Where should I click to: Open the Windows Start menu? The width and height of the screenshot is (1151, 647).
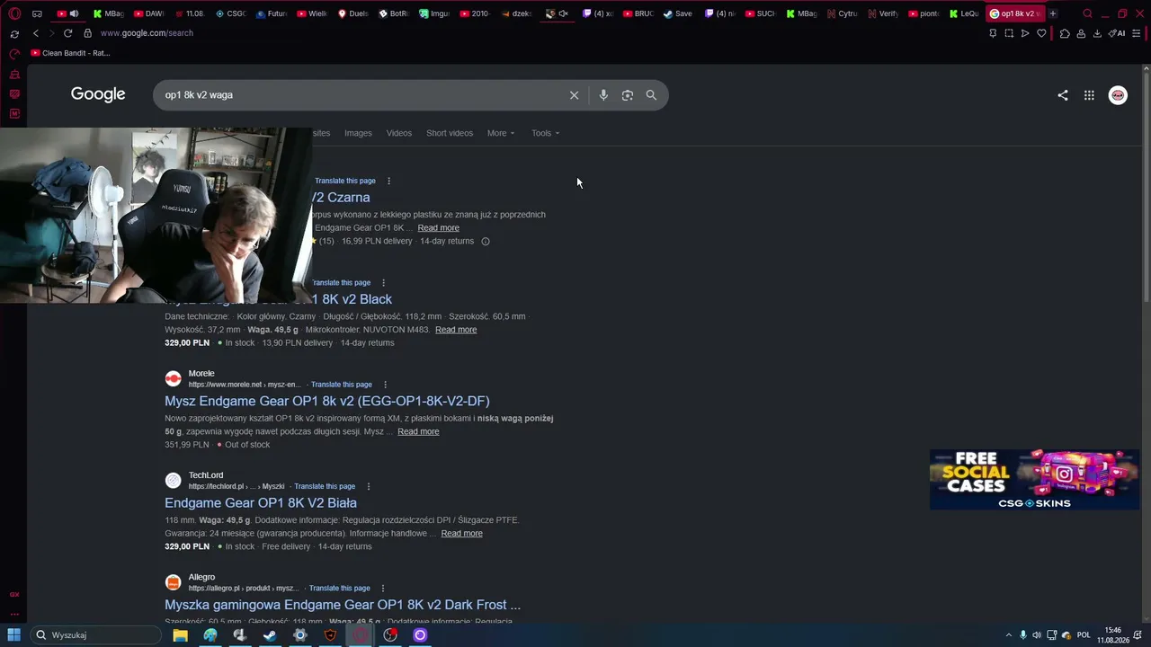coord(13,635)
